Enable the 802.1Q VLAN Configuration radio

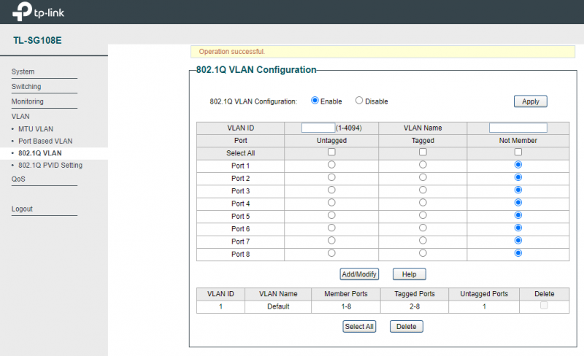click(x=315, y=101)
